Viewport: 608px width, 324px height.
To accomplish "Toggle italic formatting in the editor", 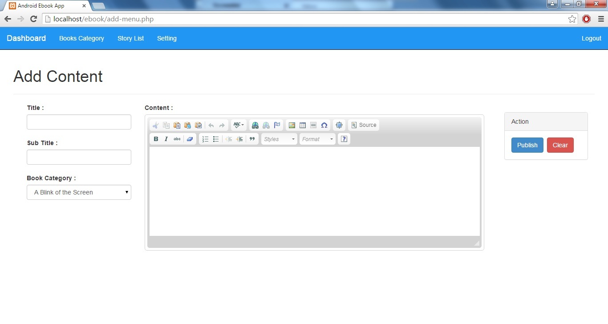I will tap(166, 139).
